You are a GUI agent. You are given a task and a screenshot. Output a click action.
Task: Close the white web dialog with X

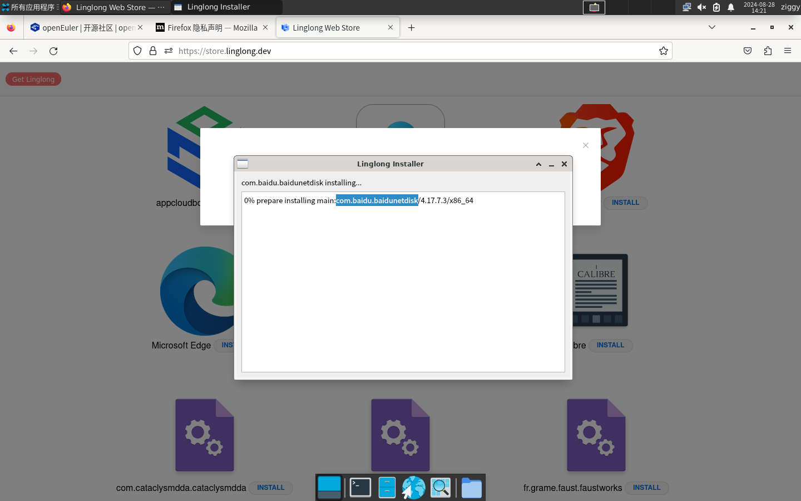point(585,145)
